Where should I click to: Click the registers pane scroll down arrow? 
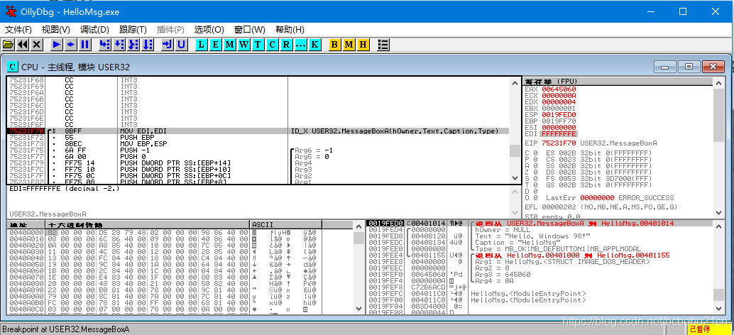pos(718,212)
